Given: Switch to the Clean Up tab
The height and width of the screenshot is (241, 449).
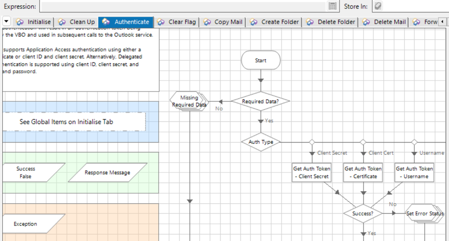Looking at the screenshot, I should tap(77, 22).
